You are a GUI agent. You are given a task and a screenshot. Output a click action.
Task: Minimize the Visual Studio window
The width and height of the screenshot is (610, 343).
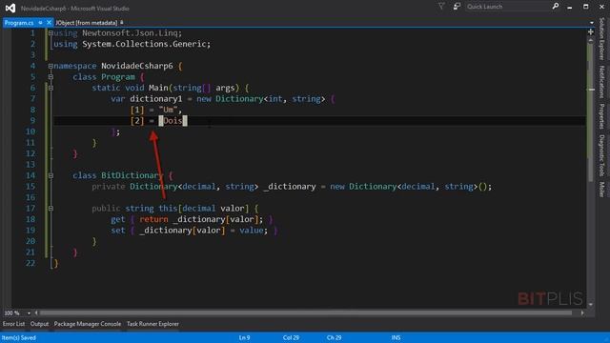(x=570, y=7)
